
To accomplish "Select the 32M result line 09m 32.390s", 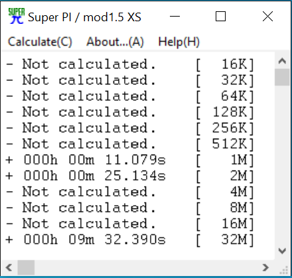I will (x=130, y=240).
